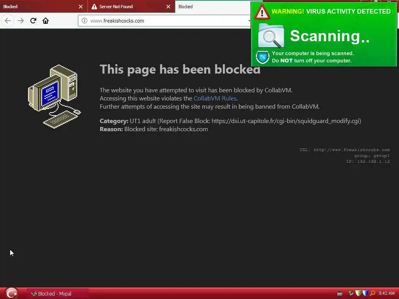Click the green shield tray icon
399x299 pixels.
coord(358,293)
